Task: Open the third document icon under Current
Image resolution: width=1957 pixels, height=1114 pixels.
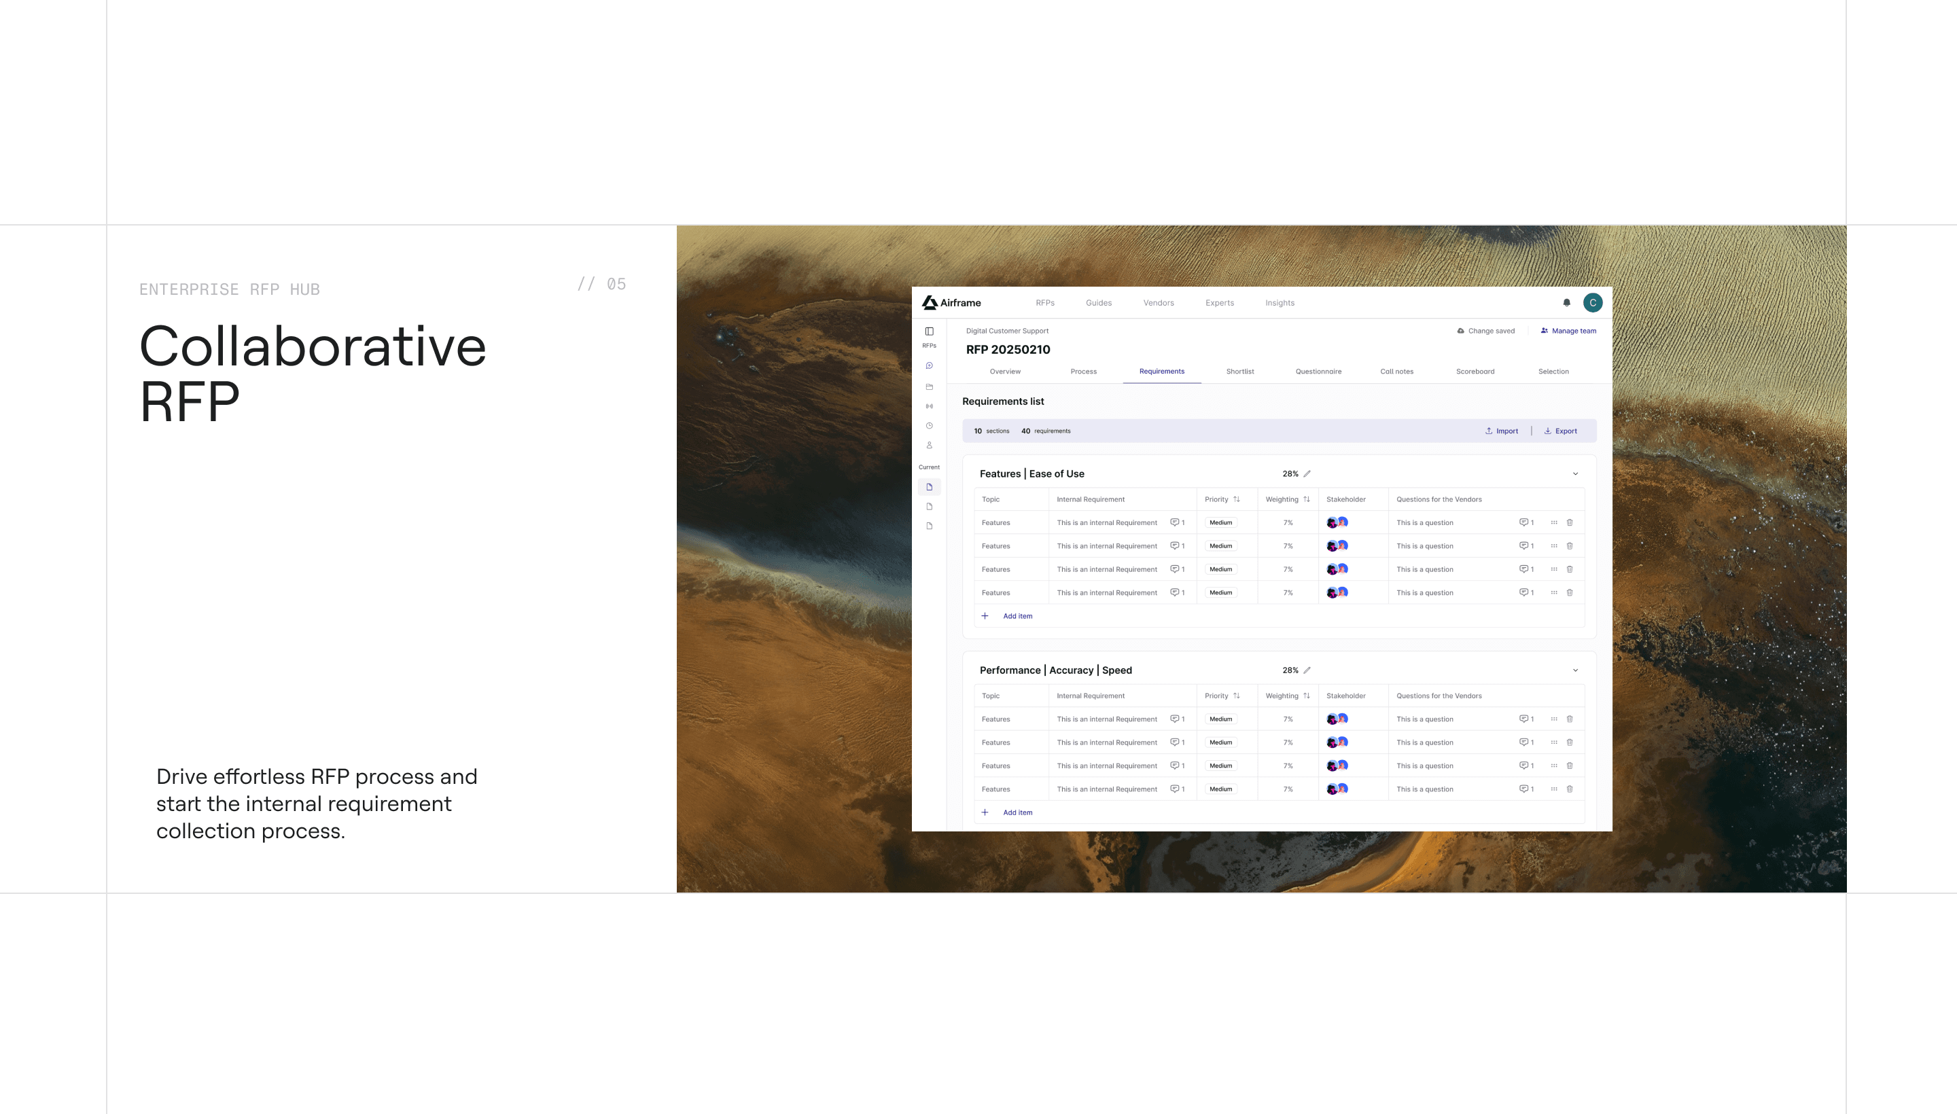Action: (929, 526)
